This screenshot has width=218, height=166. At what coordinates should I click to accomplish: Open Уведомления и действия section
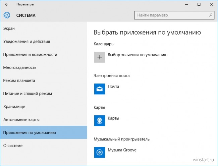click(x=26, y=41)
